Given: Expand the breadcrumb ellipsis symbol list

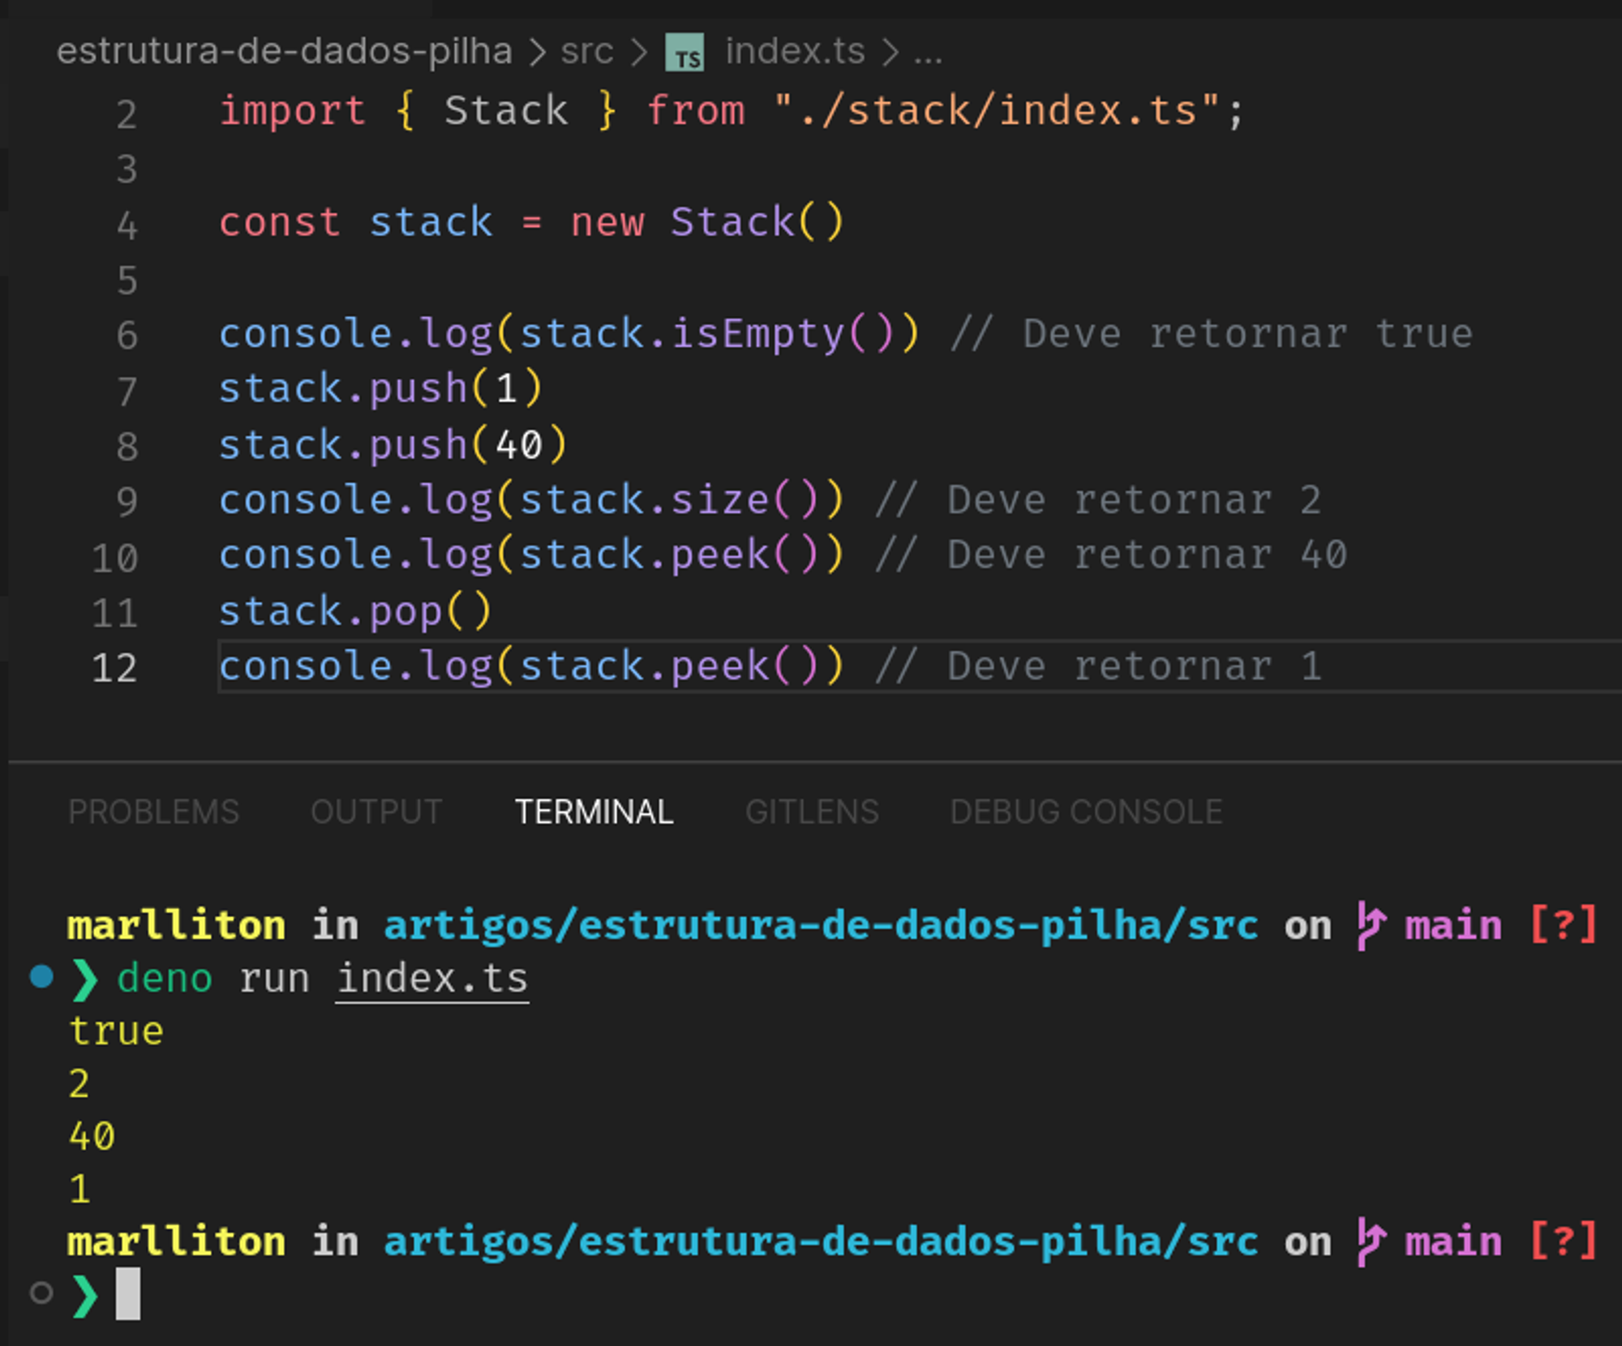Looking at the screenshot, I should coord(928,54).
